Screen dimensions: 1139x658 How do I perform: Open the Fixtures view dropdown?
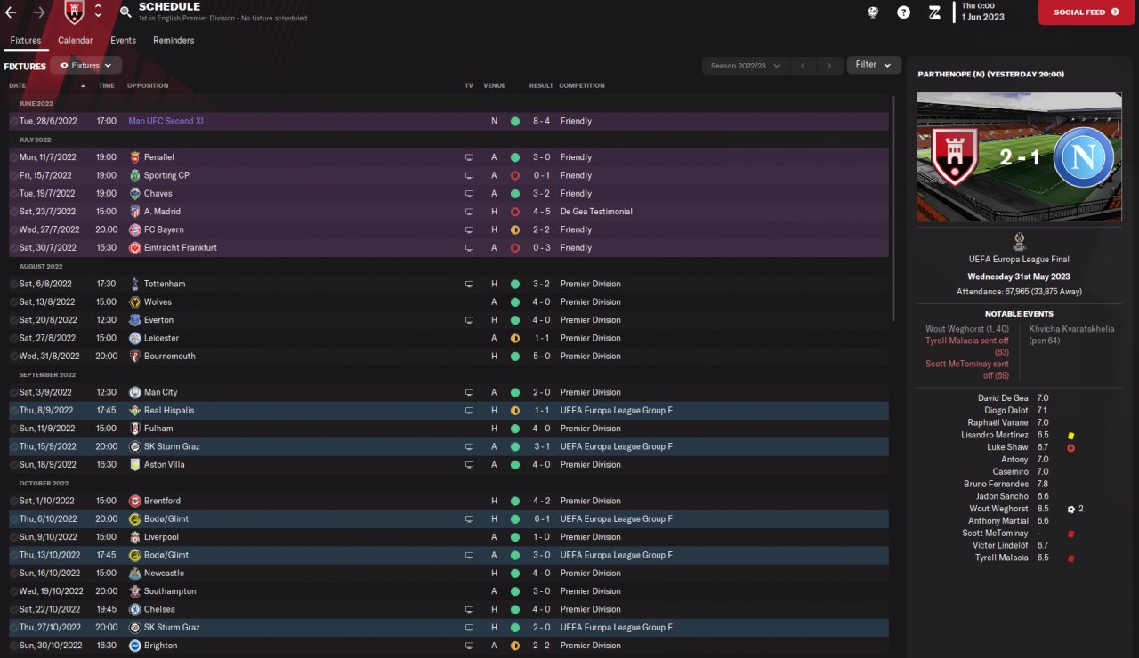(86, 66)
